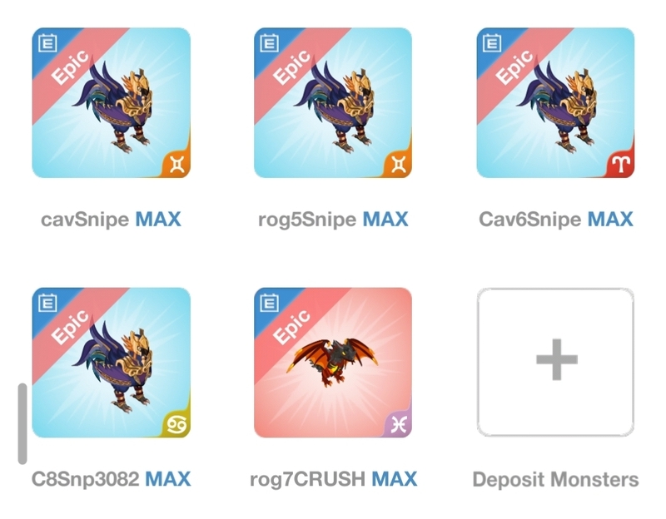
Task: Click the Gemini zodiac icon on rog5Snipe
Action: pyautogui.click(x=399, y=165)
